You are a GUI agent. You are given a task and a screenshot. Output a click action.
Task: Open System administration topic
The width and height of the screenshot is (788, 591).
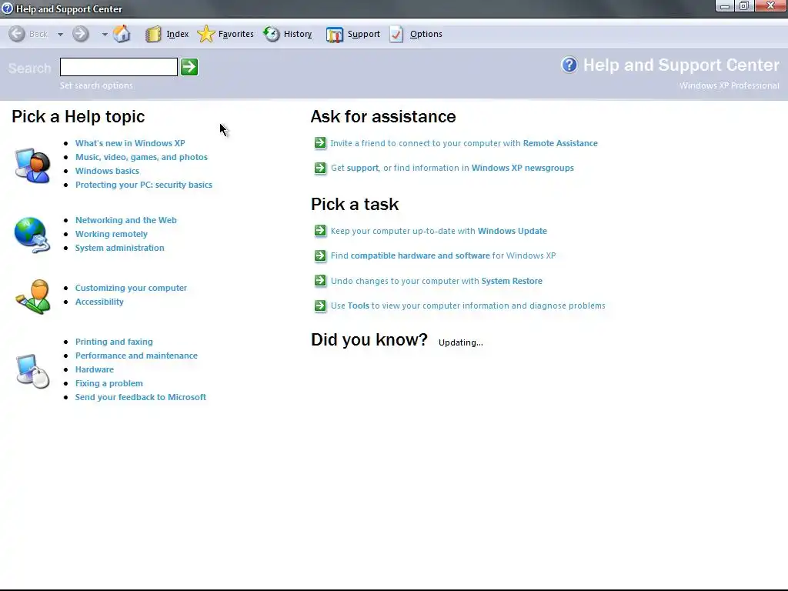119,248
